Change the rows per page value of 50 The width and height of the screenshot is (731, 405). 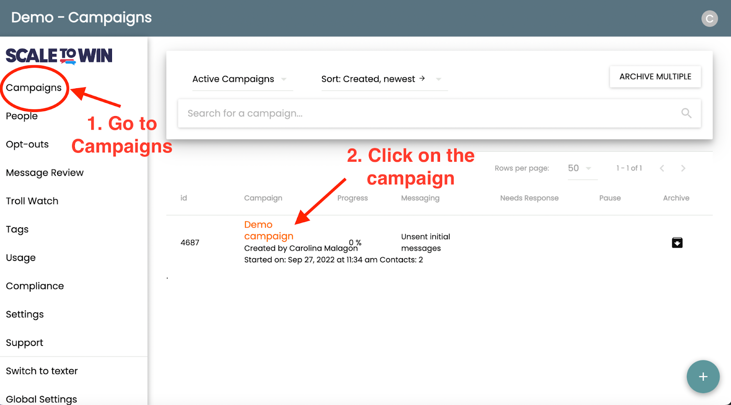[582, 168]
